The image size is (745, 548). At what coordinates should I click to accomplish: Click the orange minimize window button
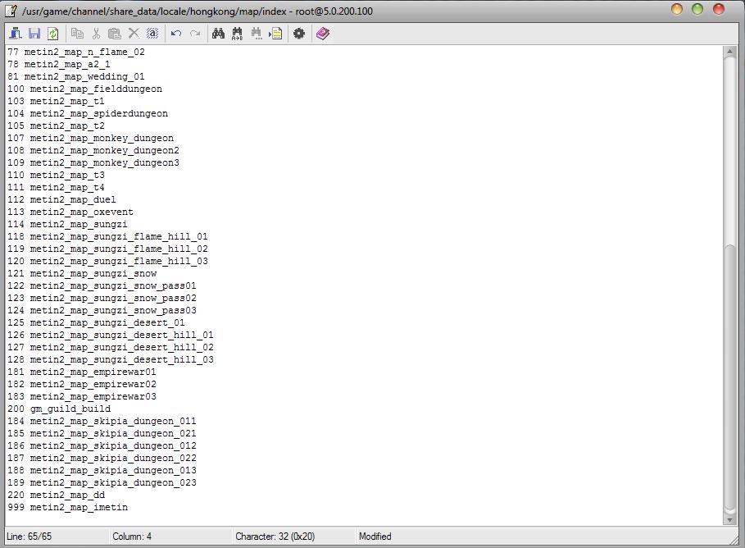(677, 9)
